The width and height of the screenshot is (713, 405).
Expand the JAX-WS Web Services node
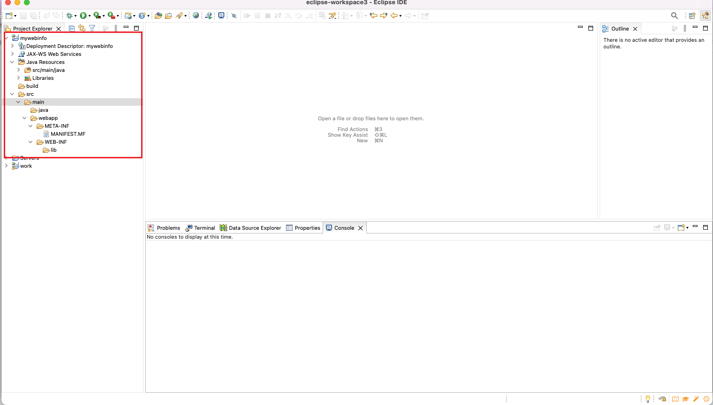(x=12, y=54)
